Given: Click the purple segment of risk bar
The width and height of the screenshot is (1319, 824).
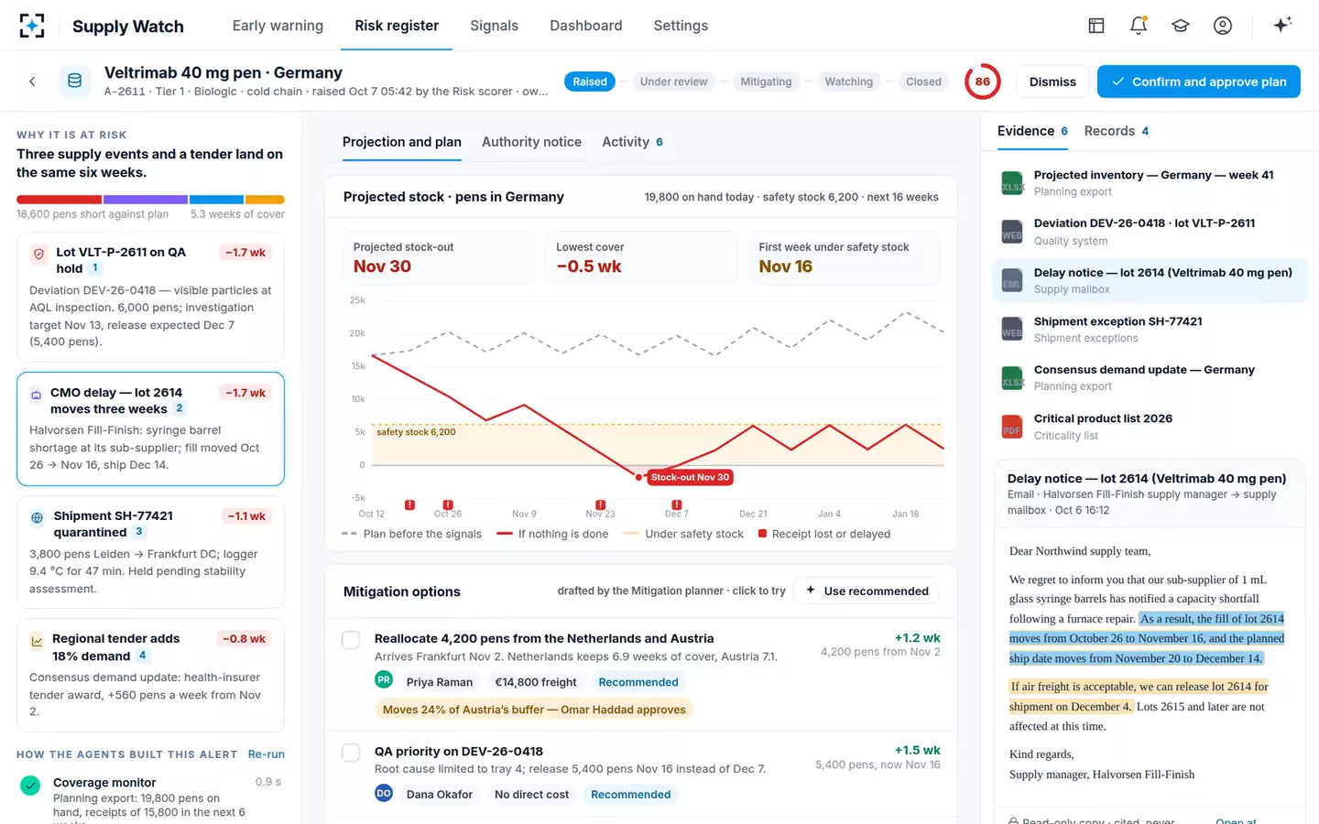Looking at the screenshot, I should tap(146, 200).
